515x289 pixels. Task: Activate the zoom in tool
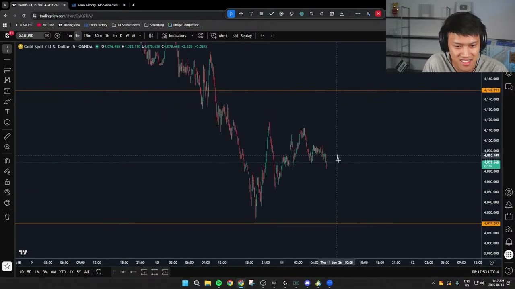7,147
